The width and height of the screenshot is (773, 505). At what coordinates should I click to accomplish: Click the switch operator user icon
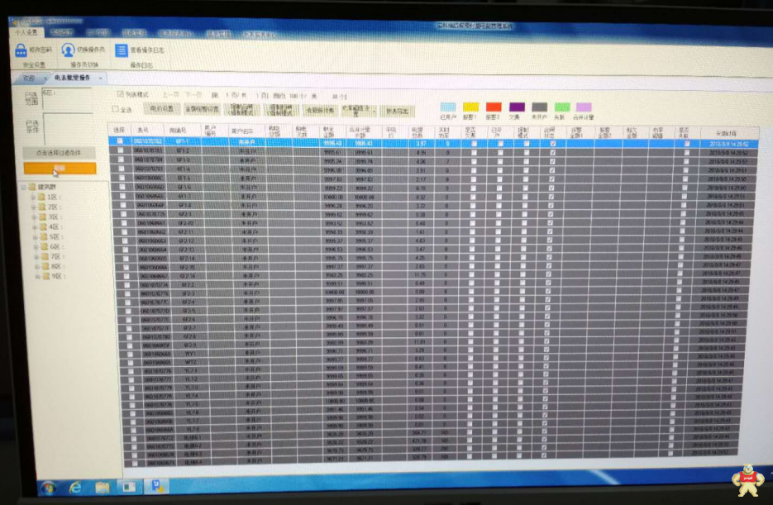point(68,50)
